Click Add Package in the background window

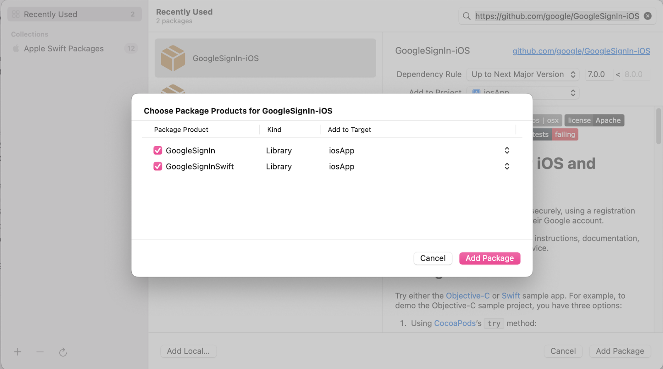tap(620, 351)
